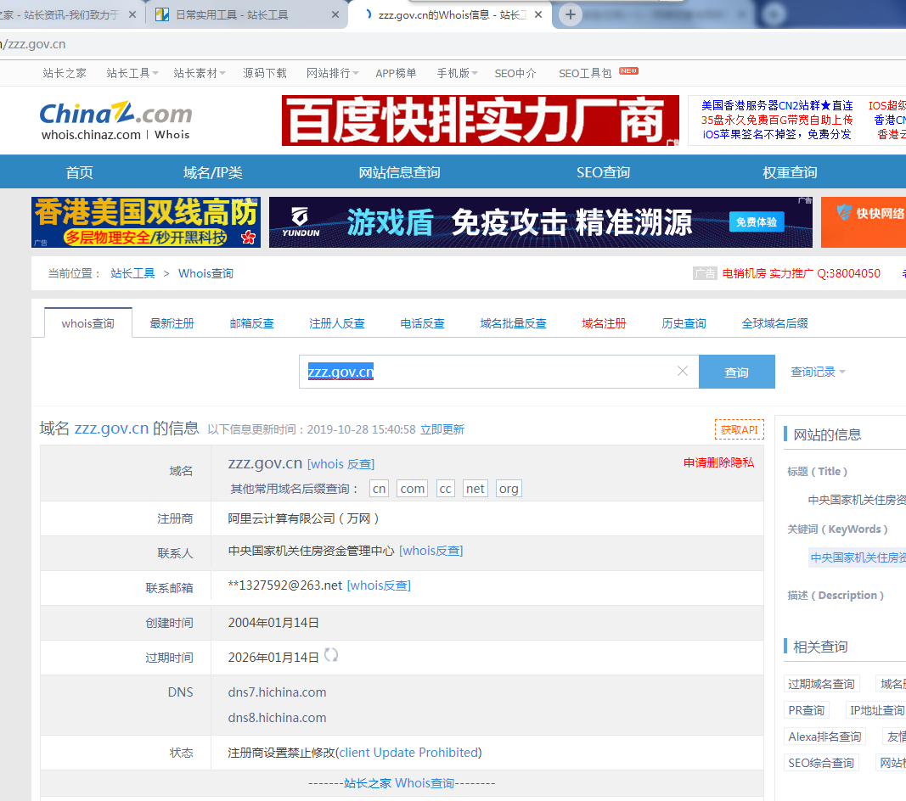The image size is (906, 801).
Task: Click whois反查 next to the contact person
Action: [431, 551]
